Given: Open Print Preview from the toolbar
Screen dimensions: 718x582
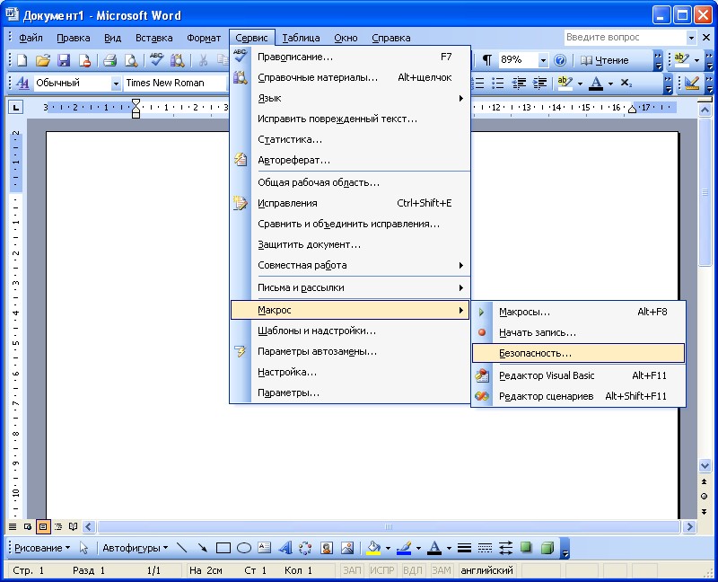Looking at the screenshot, I should [131, 60].
